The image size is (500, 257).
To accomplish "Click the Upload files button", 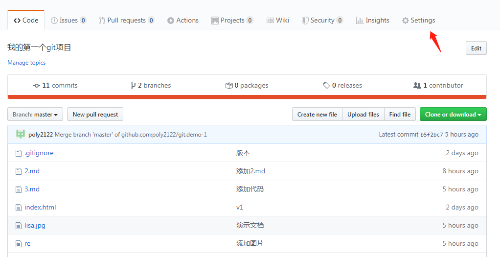I will (363, 114).
